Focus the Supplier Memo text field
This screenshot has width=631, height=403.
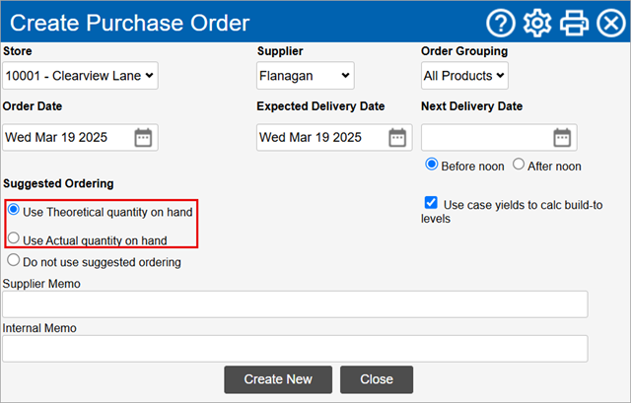(x=295, y=304)
